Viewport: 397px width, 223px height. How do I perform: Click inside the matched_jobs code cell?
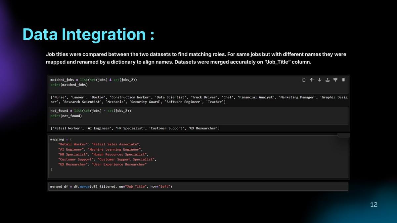click(198, 84)
